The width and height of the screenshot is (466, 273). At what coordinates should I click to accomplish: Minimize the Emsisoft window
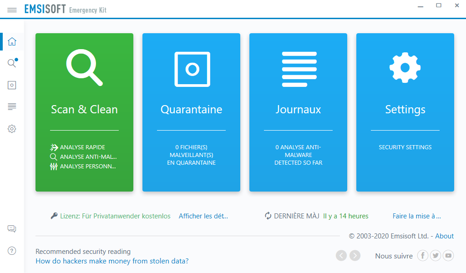(420, 5)
